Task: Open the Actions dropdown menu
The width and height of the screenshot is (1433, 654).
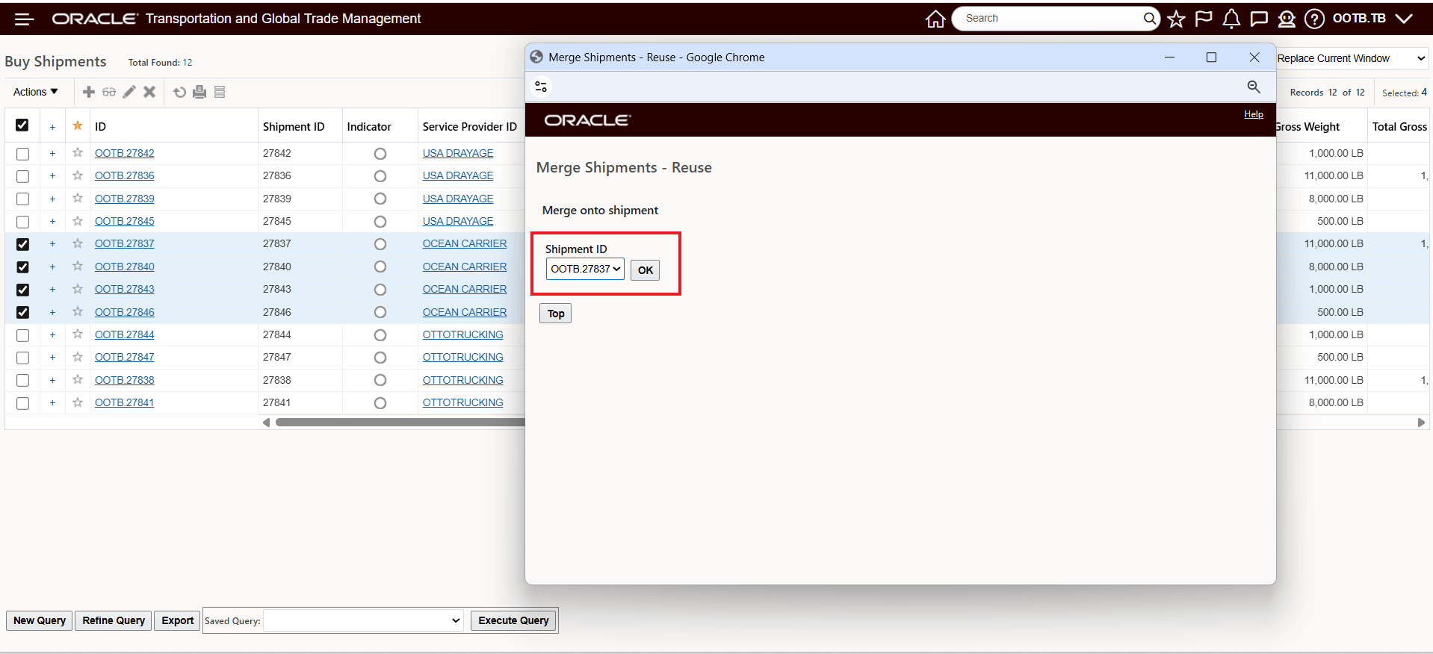Action: point(35,92)
